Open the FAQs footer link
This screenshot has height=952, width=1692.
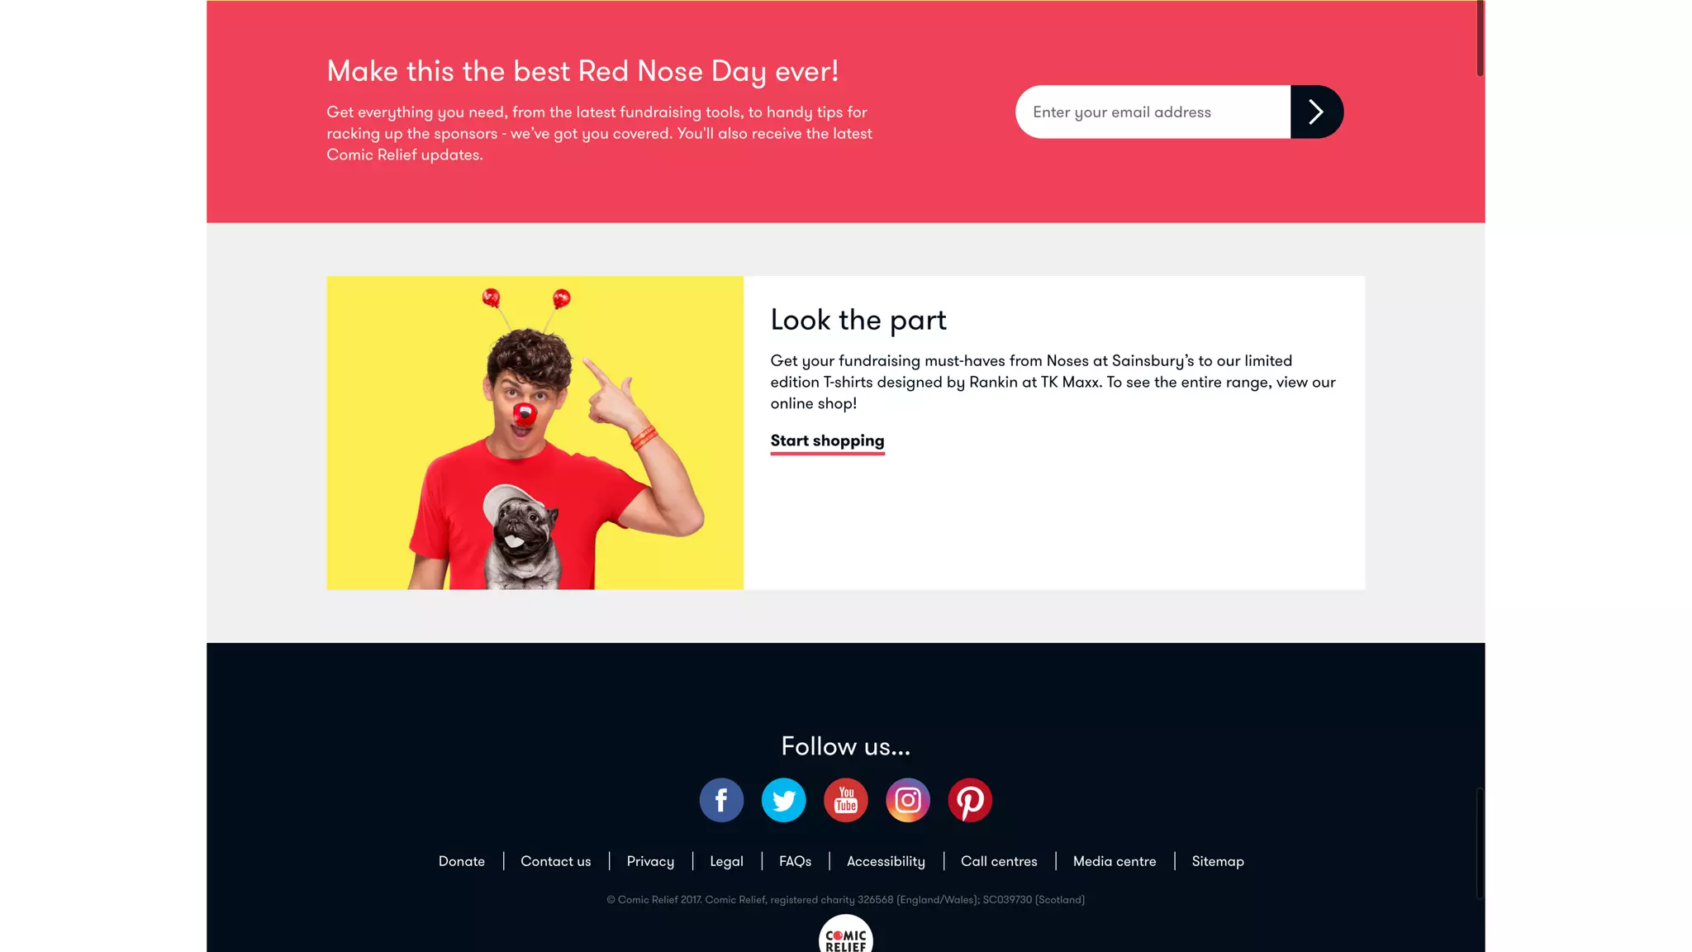[x=795, y=861]
